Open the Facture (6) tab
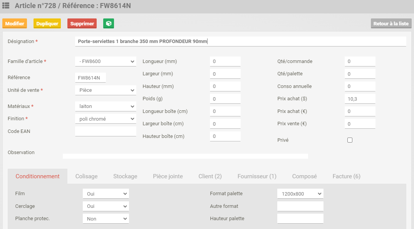The image size is (414, 229). (346, 176)
